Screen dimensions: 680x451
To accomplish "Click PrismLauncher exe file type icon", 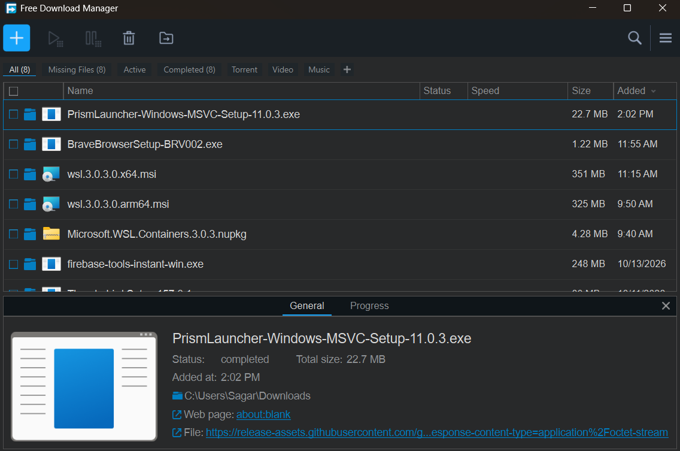I will pos(51,114).
